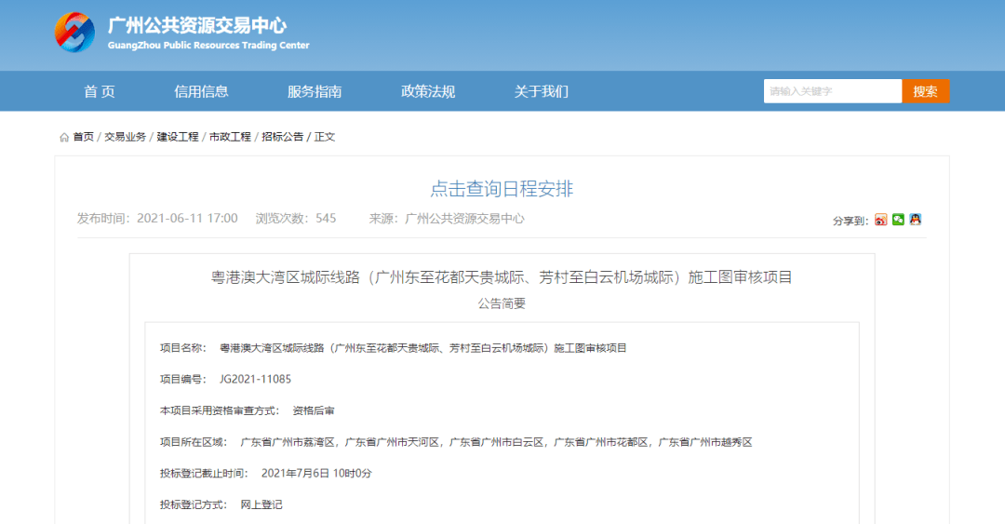
Task: Open the 服务指南 menu item
Action: tap(315, 92)
